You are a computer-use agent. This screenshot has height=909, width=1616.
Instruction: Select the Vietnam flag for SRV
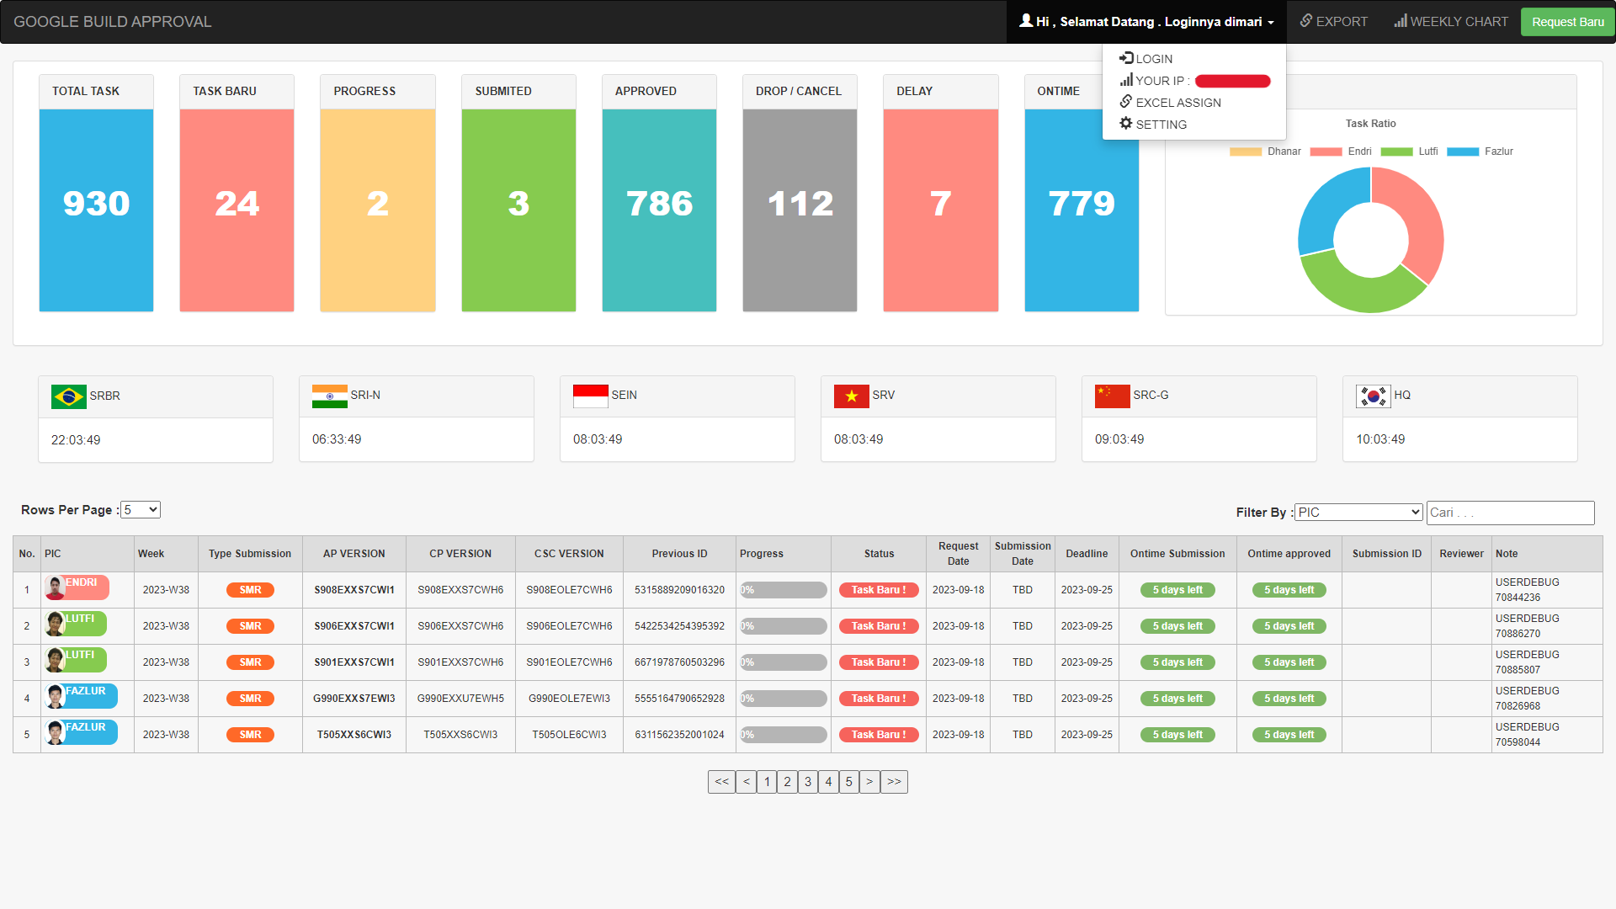pyautogui.click(x=852, y=396)
